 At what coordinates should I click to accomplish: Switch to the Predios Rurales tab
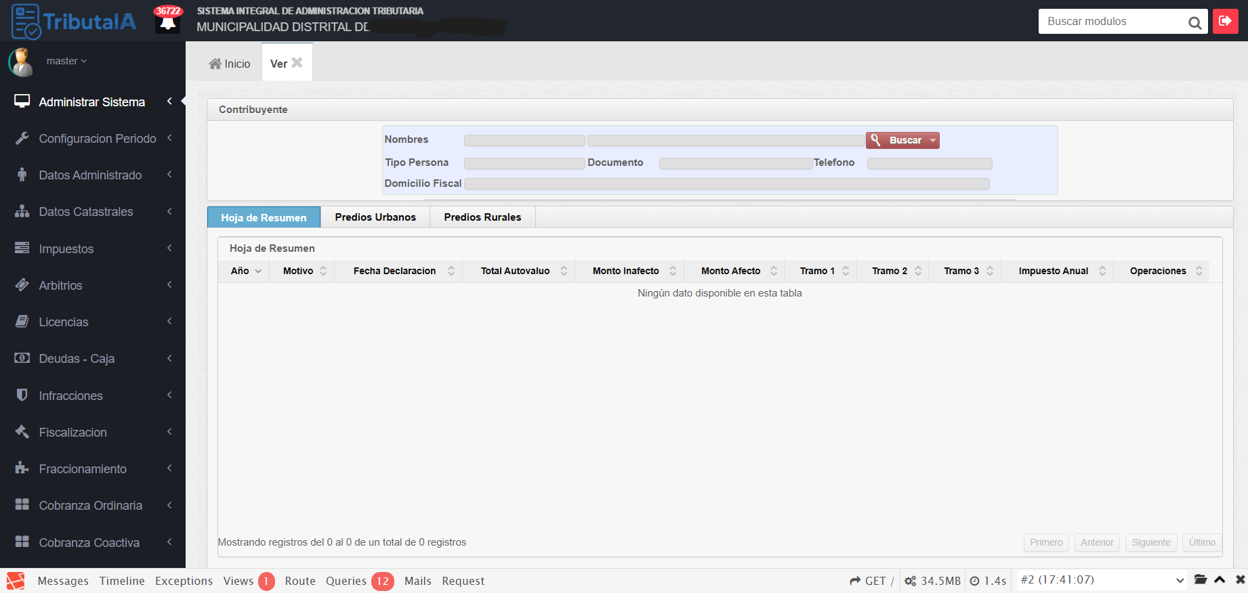coord(482,217)
